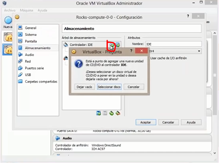Click the main window vertical scrollbar thumb
219x163 pixels.
pos(215,75)
